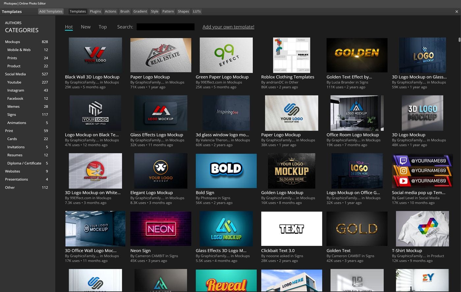The image size is (461, 292).
Task: Open Green Paper Logo Mockup thumbnail
Action: click(226, 55)
